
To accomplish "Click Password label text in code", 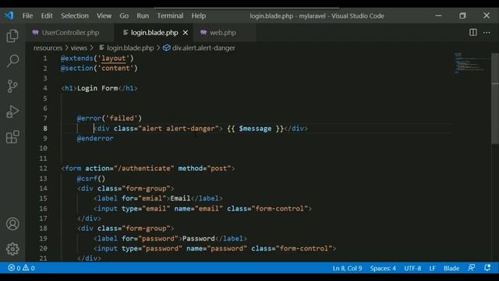I will click(x=199, y=238).
